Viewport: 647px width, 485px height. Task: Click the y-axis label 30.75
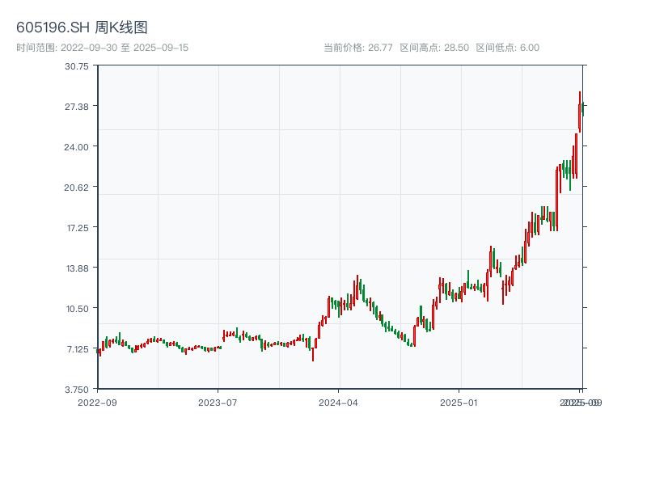(77, 66)
